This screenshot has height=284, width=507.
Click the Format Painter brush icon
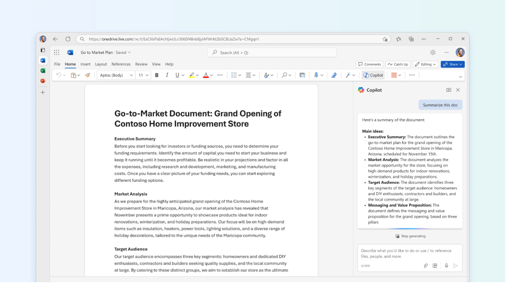pos(88,75)
